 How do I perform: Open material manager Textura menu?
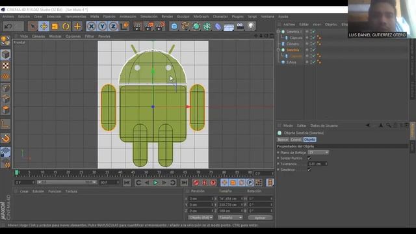71,191
